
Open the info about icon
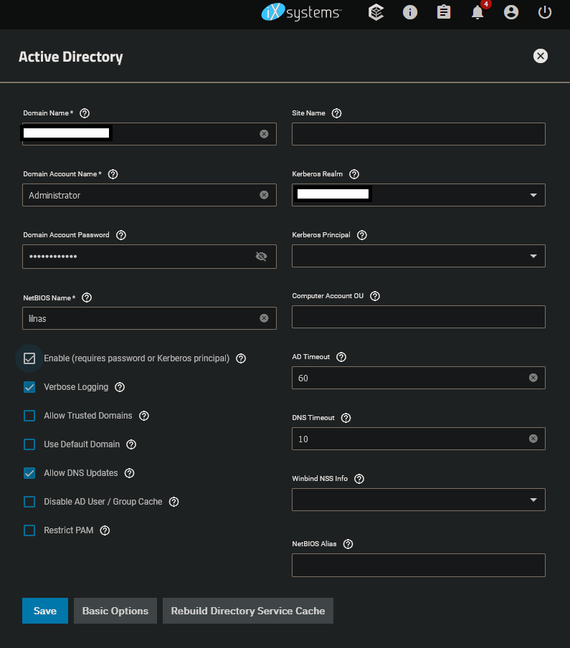point(410,12)
